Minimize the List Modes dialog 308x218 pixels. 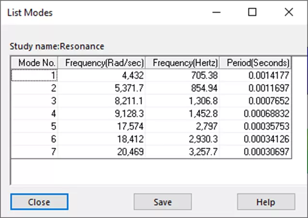pos(216,13)
